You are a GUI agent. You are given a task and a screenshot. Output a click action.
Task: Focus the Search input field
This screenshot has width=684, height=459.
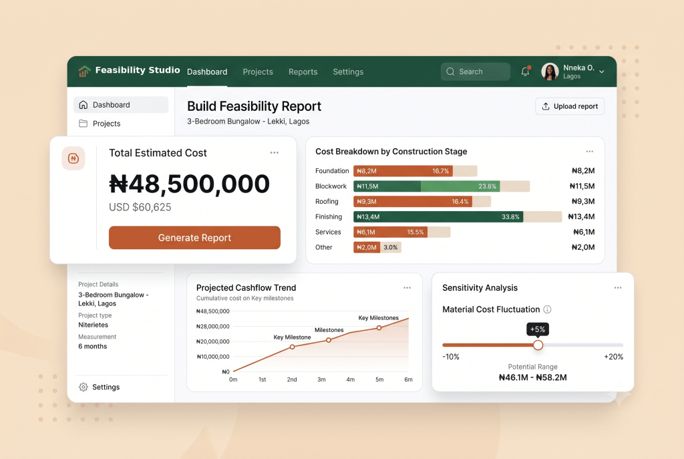[x=475, y=71]
